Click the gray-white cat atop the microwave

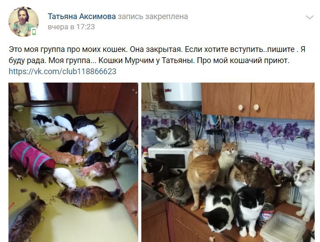tap(172, 136)
